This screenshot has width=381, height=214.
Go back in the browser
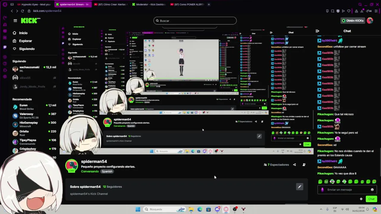click(12, 11)
